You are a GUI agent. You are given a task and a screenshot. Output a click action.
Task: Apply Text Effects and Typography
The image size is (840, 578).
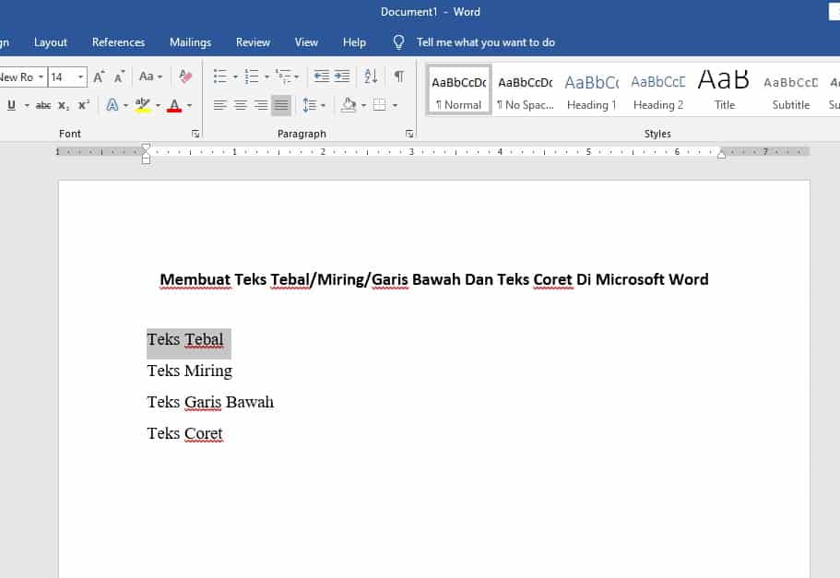pyautogui.click(x=112, y=105)
